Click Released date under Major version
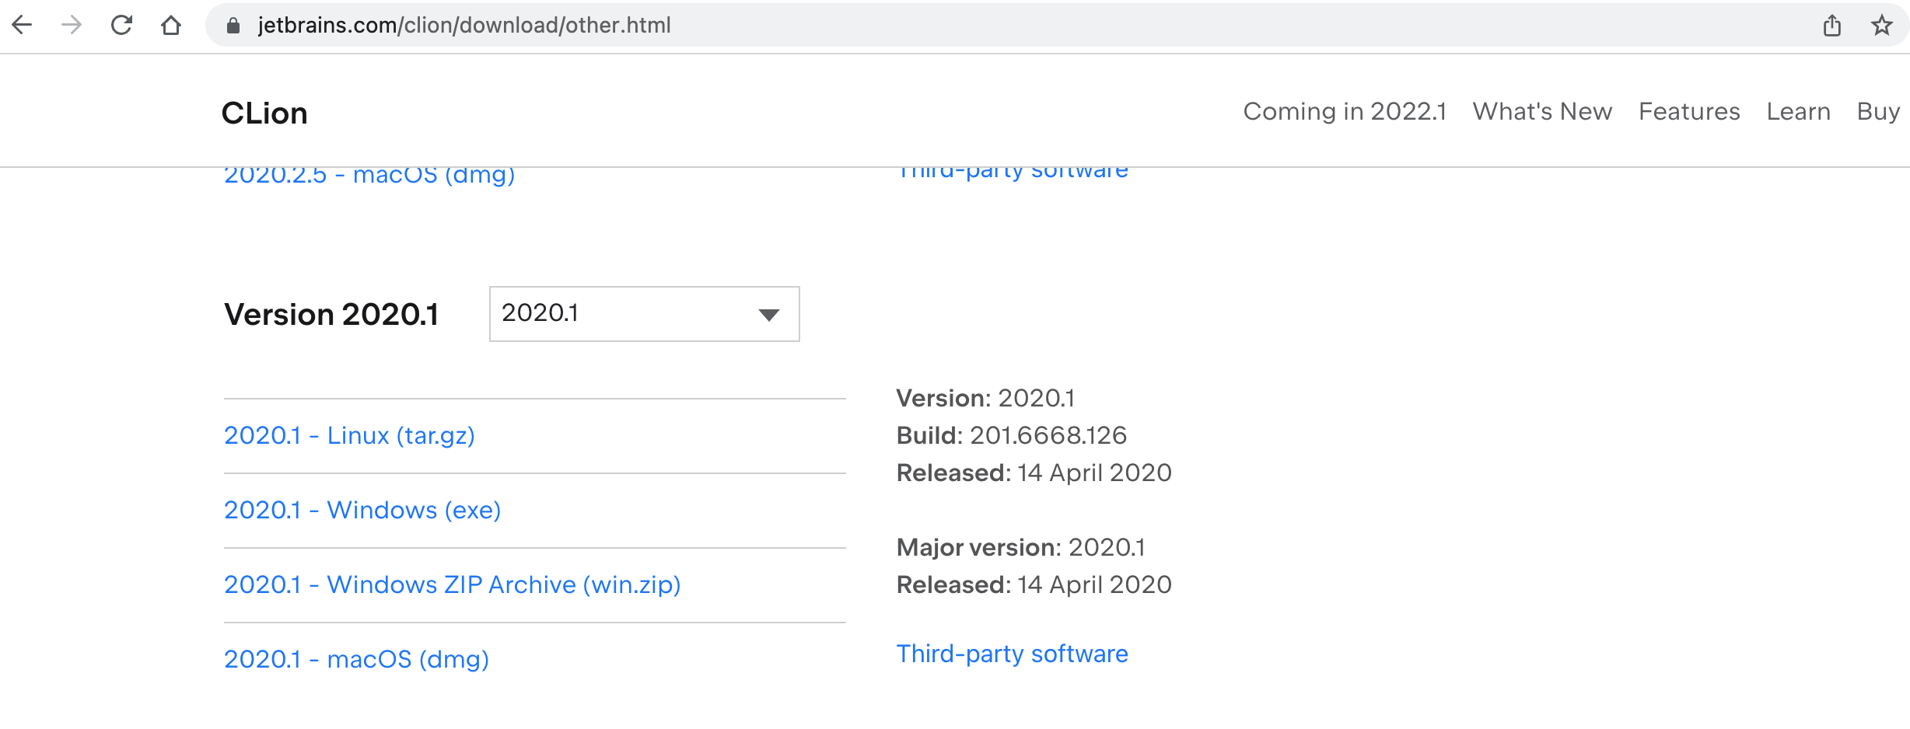This screenshot has width=1910, height=729. (1034, 585)
